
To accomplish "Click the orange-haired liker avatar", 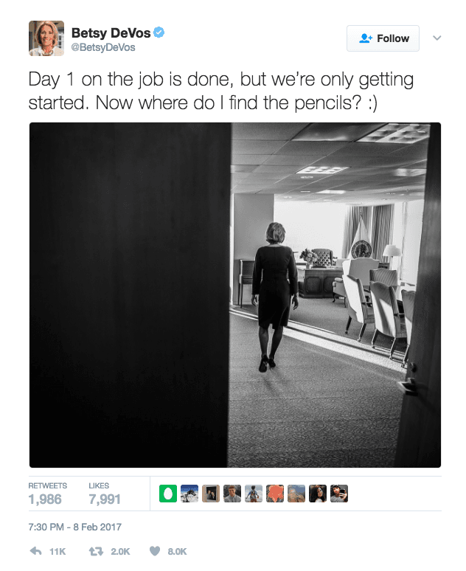I will [x=275, y=494].
